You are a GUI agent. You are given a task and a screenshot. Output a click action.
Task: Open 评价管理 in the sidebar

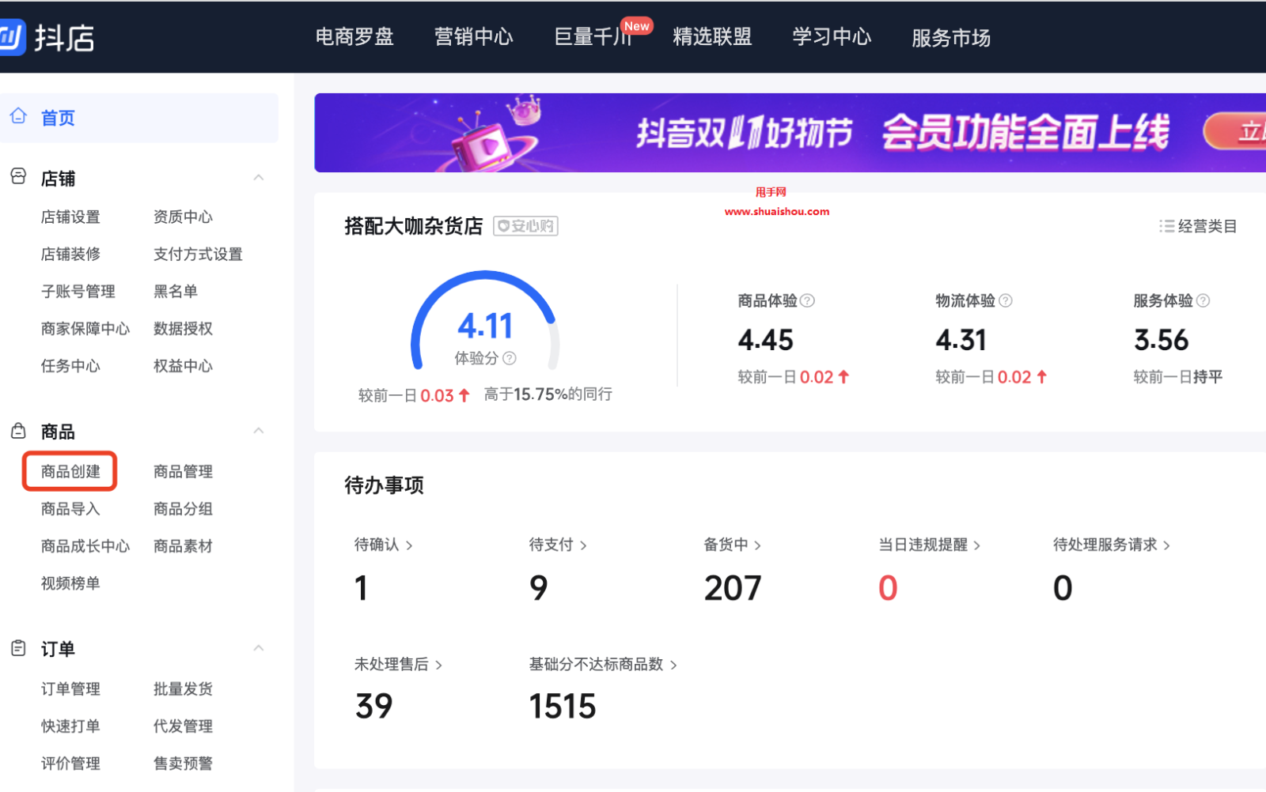[70, 764]
